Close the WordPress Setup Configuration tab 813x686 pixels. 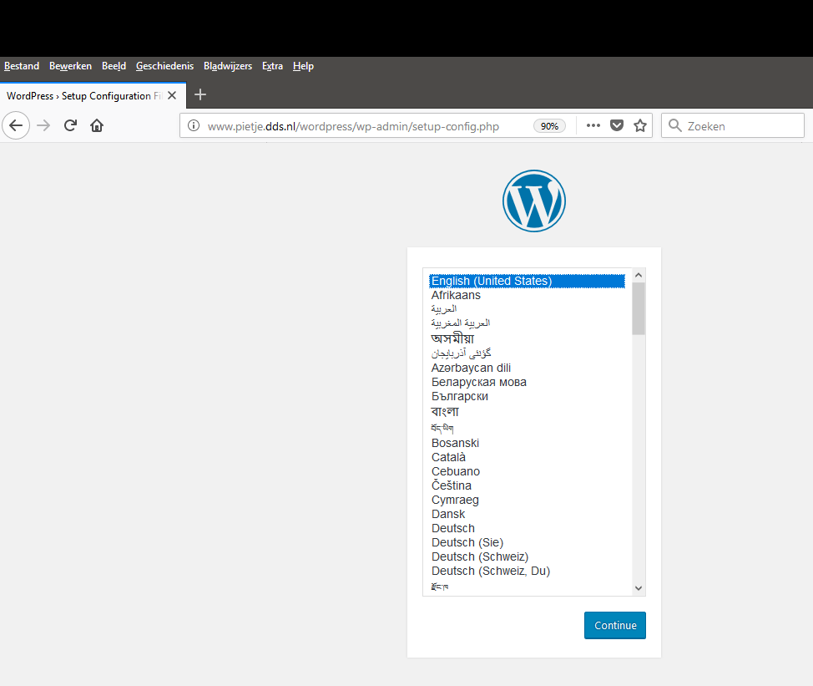(172, 95)
